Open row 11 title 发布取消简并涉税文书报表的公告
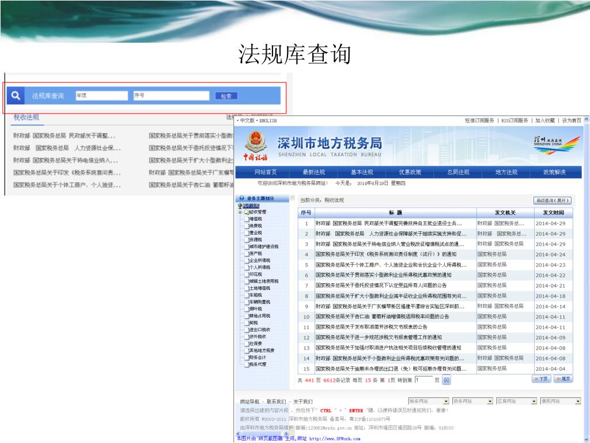The height and width of the screenshot is (443, 590). (372, 327)
